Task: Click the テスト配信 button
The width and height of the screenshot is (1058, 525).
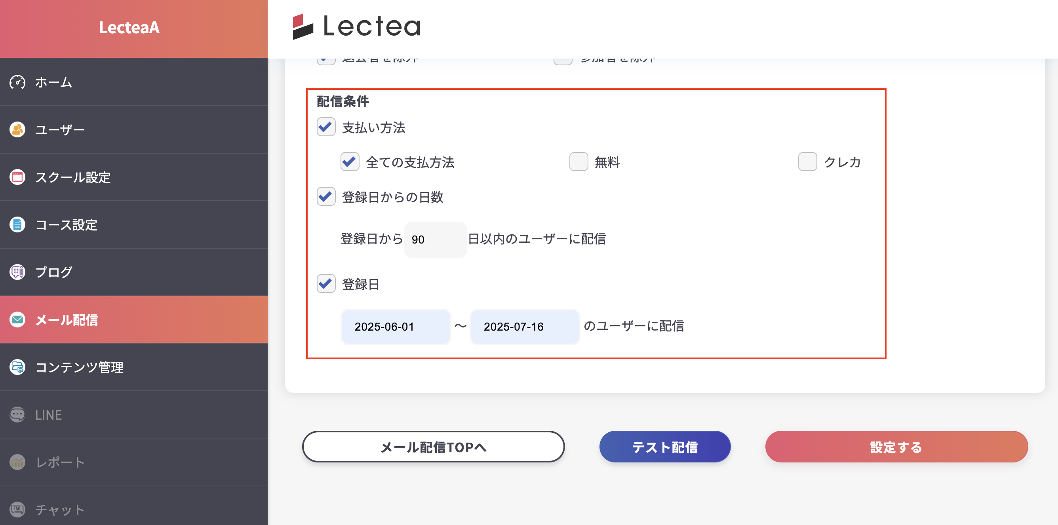Action: pyautogui.click(x=664, y=447)
